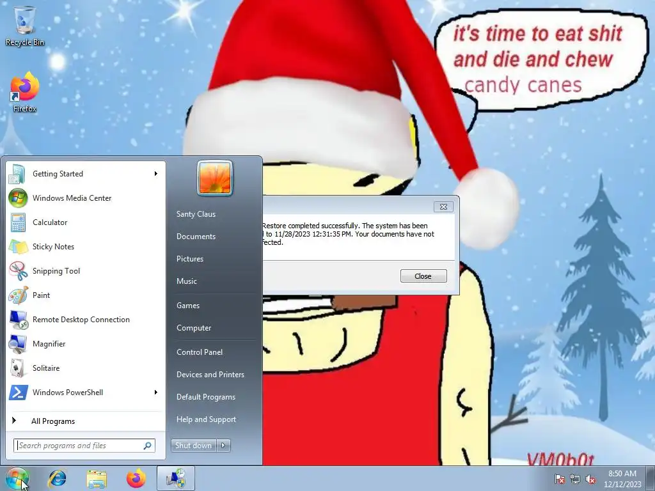Viewport: 655px width, 491px height.
Task: Open Help and Support
Action: click(x=207, y=419)
